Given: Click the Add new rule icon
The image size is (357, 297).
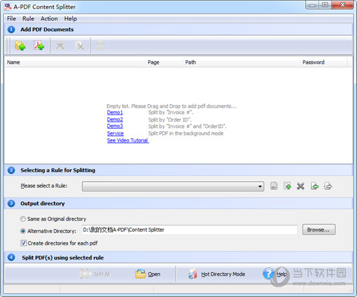Looking at the screenshot, I should pos(288,186).
